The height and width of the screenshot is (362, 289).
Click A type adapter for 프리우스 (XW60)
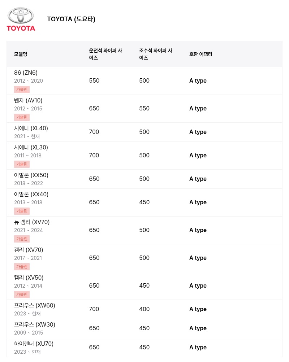pos(198,309)
